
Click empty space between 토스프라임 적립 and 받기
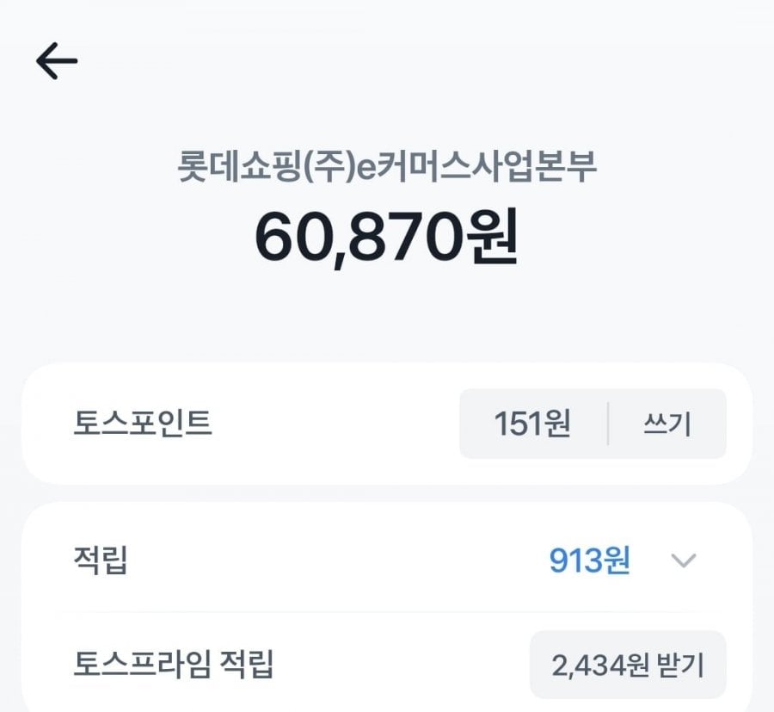click(404, 665)
